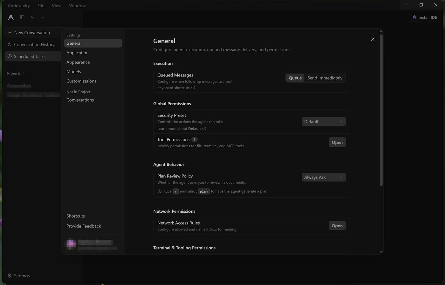The height and width of the screenshot is (285, 445).
Task: Click the settings dialog vertical scrollbar
Action: (x=381, y=110)
